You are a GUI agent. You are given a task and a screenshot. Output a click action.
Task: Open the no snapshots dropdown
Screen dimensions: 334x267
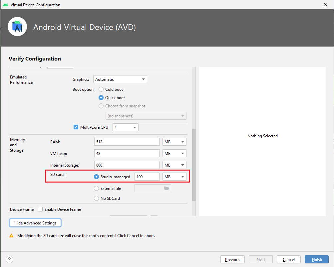tap(146, 116)
